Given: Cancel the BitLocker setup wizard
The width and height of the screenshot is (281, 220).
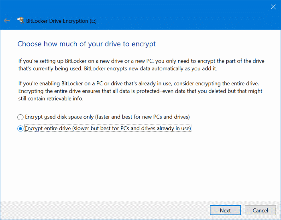Looking at the screenshot, I should coord(260,210).
